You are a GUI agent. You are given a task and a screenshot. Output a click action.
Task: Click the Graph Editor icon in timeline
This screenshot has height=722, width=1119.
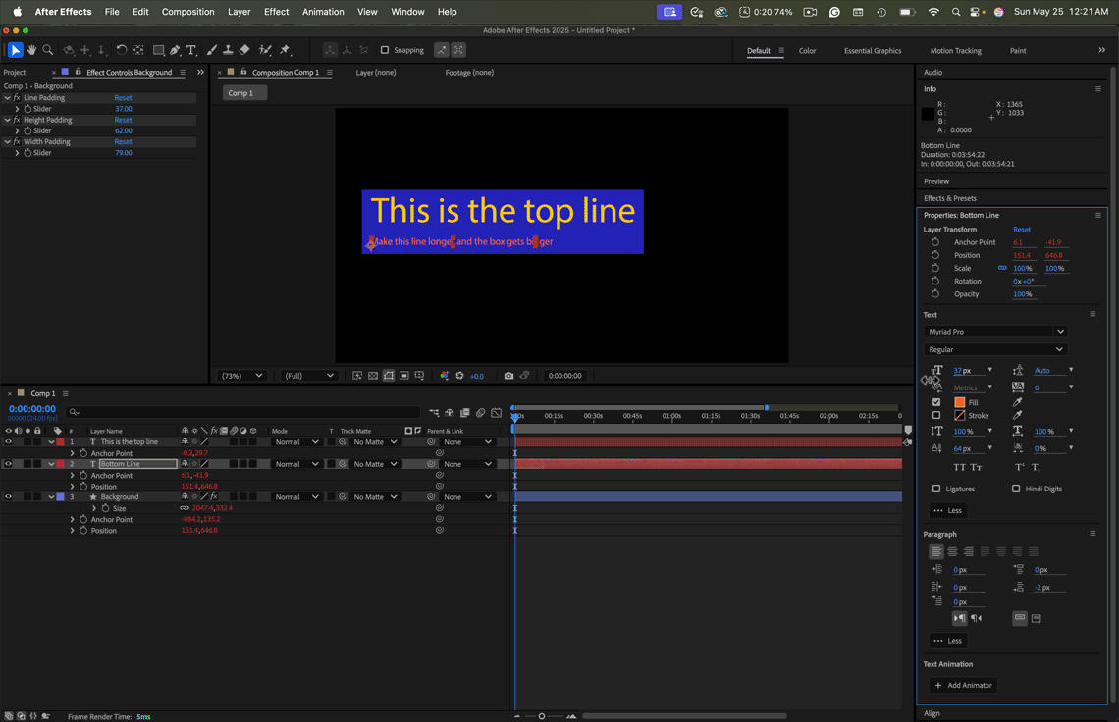(497, 412)
